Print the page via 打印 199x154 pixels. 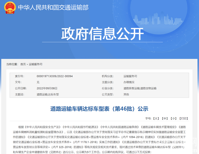[x=184, y=118]
